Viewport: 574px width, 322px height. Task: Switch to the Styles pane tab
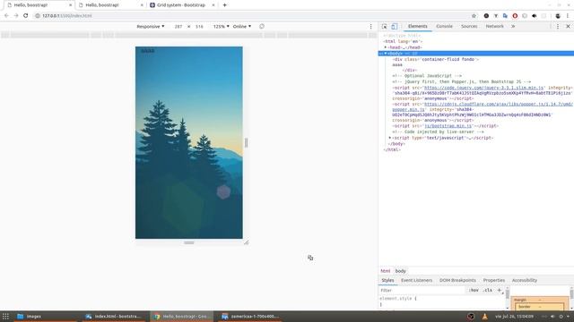(x=387, y=280)
